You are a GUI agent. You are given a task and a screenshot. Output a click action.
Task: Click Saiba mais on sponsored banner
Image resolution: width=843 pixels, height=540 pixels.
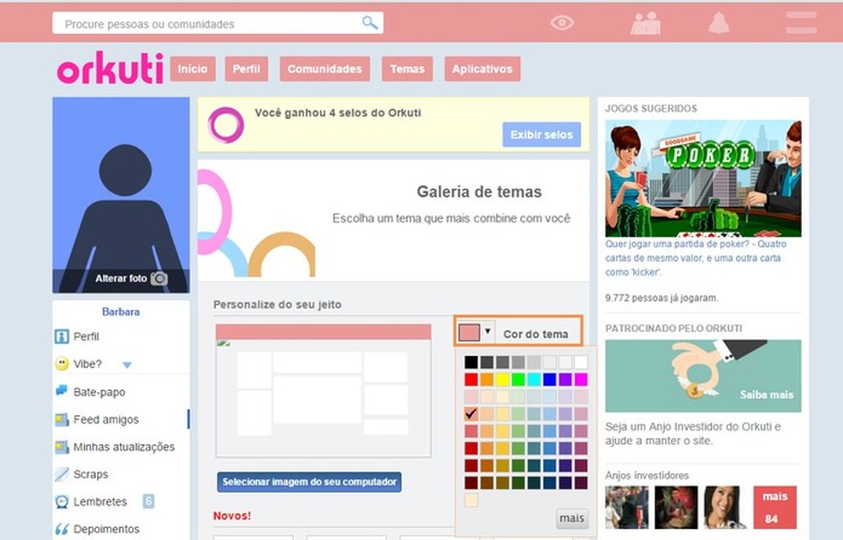pyautogui.click(x=766, y=395)
